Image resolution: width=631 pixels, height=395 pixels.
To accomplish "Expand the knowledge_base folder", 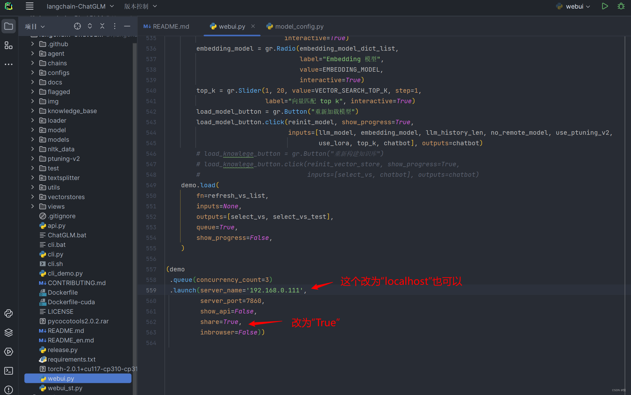I will tap(33, 111).
